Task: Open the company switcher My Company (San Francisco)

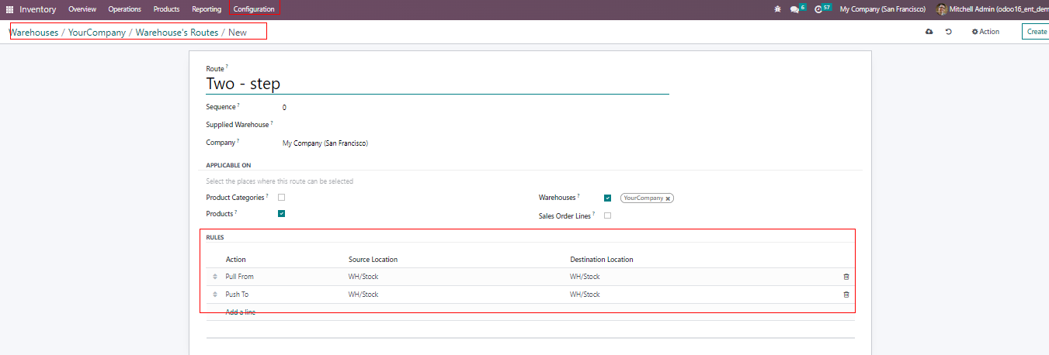Action: point(882,9)
